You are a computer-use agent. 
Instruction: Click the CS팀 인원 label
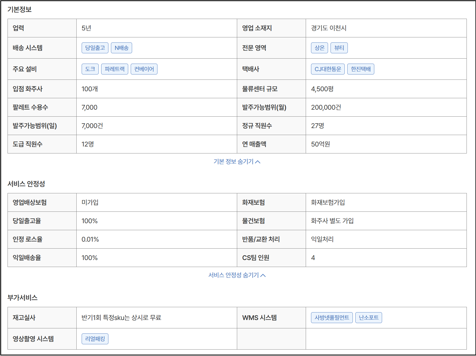(x=256, y=258)
